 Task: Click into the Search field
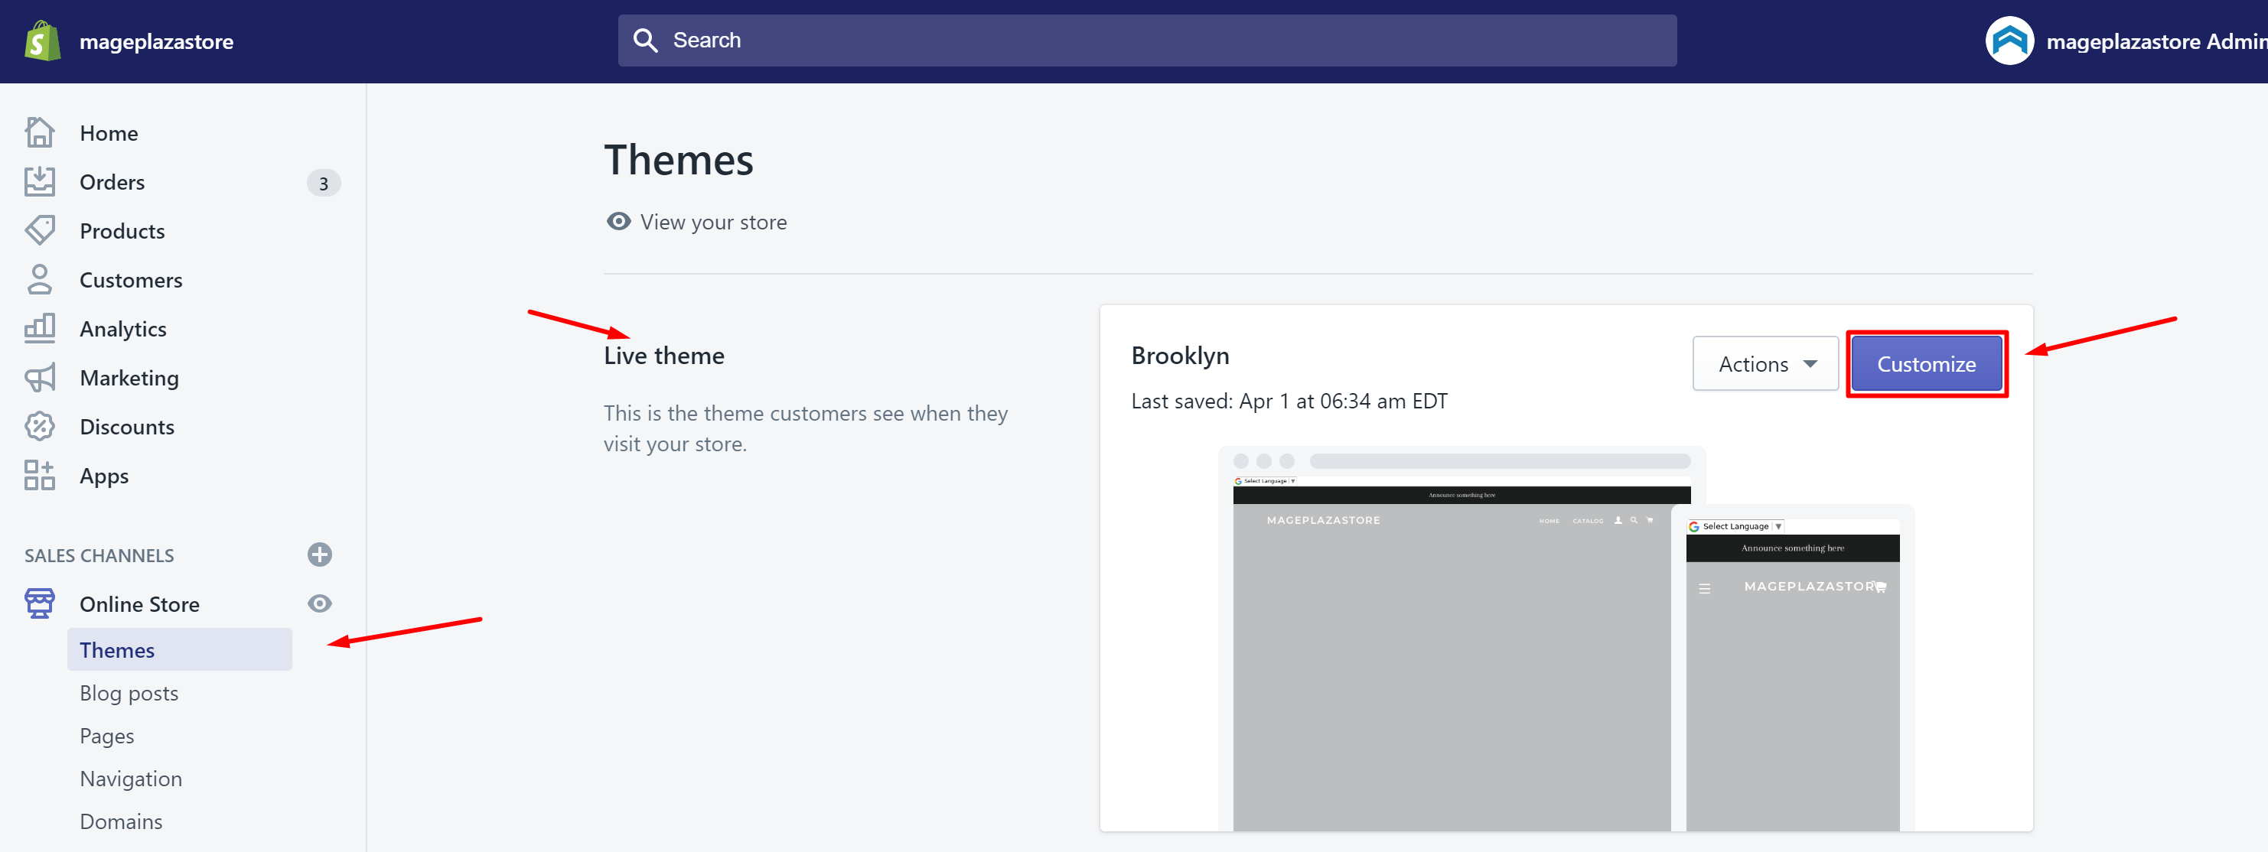point(1147,41)
